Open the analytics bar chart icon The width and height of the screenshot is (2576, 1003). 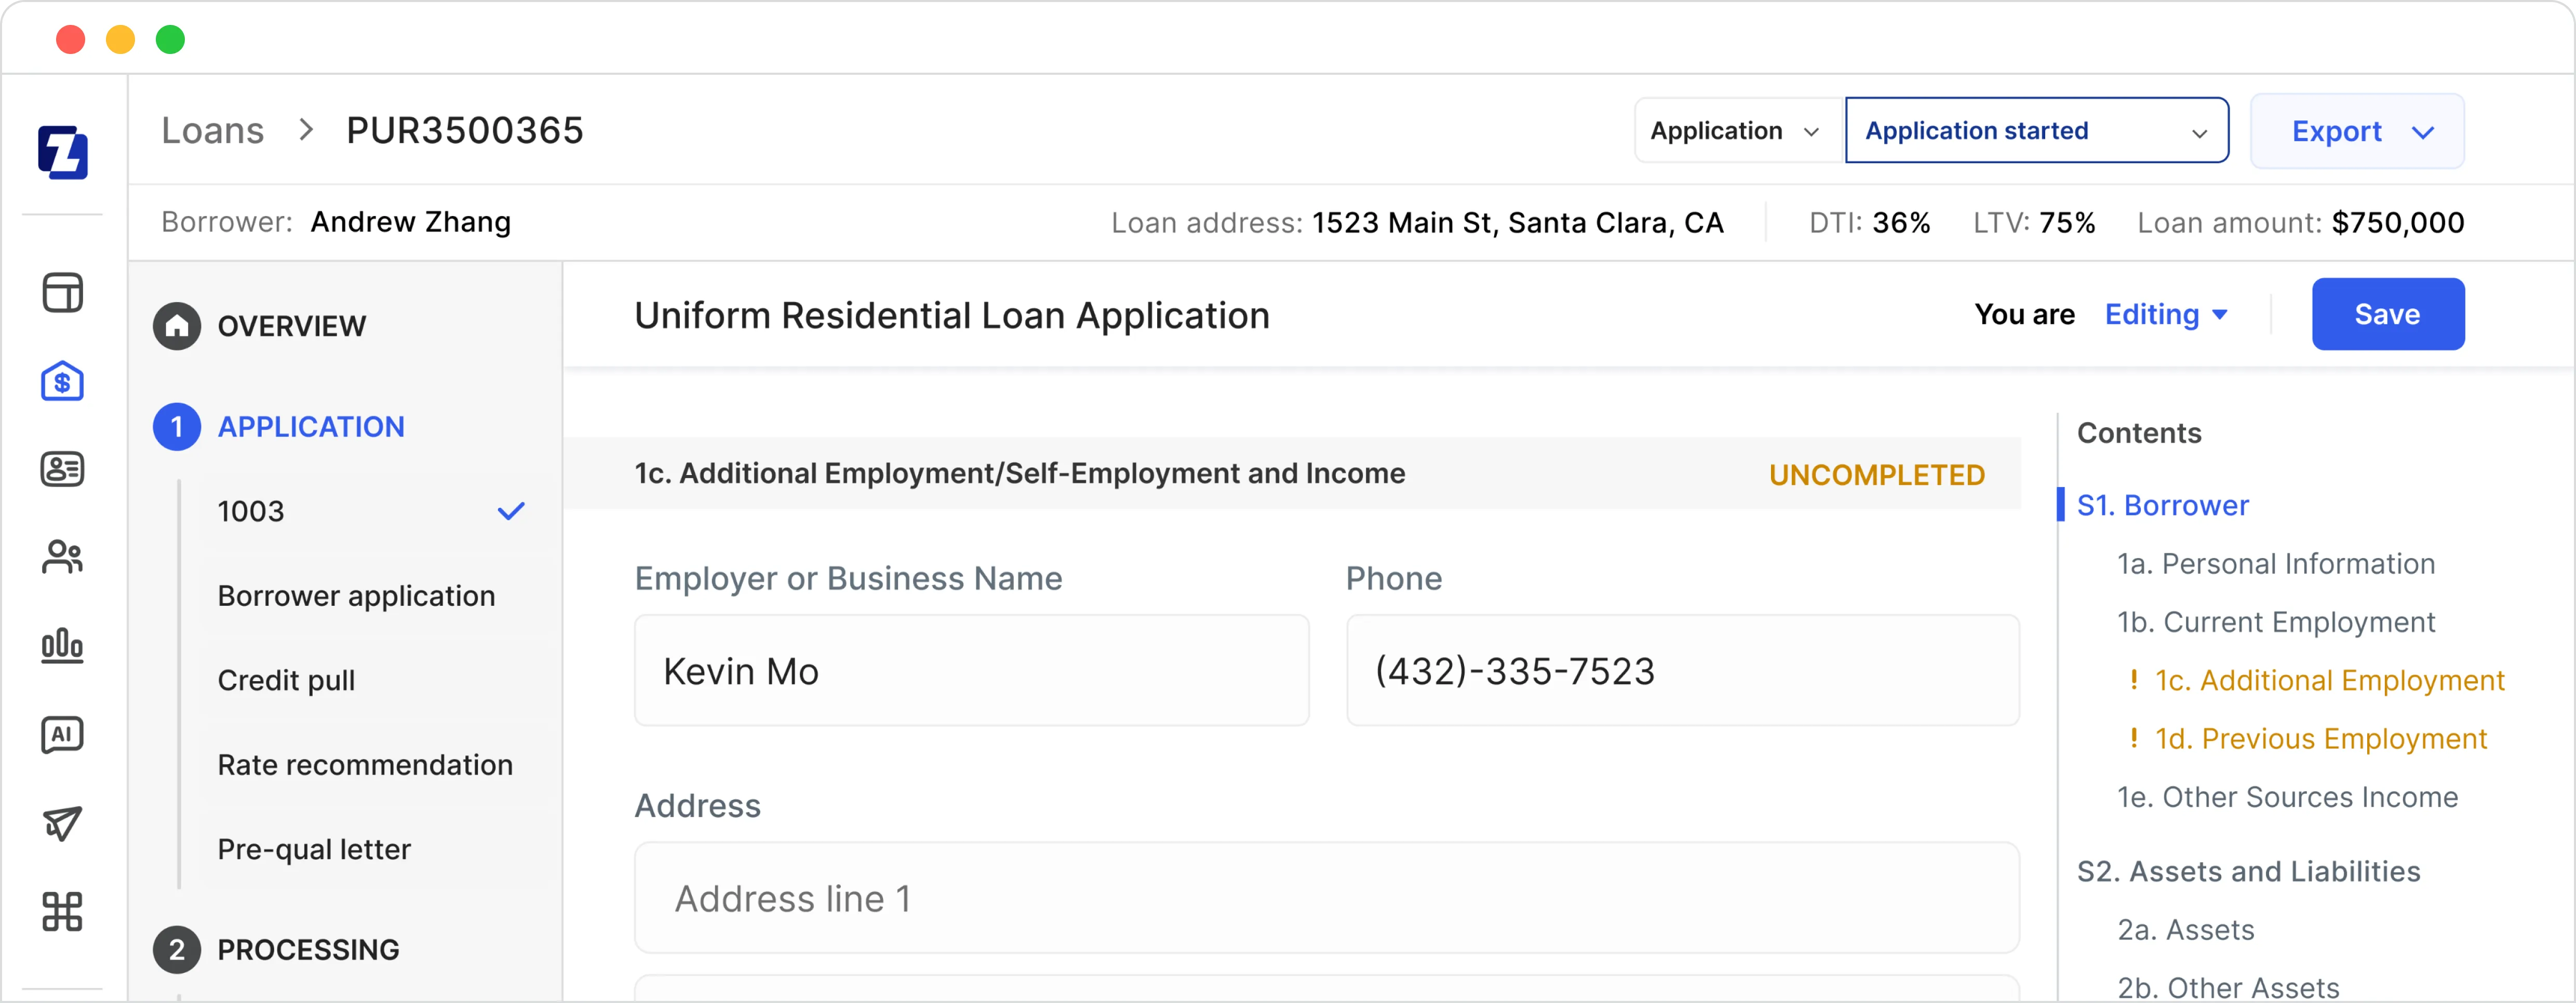pyautogui.click(x=62, y=645)
